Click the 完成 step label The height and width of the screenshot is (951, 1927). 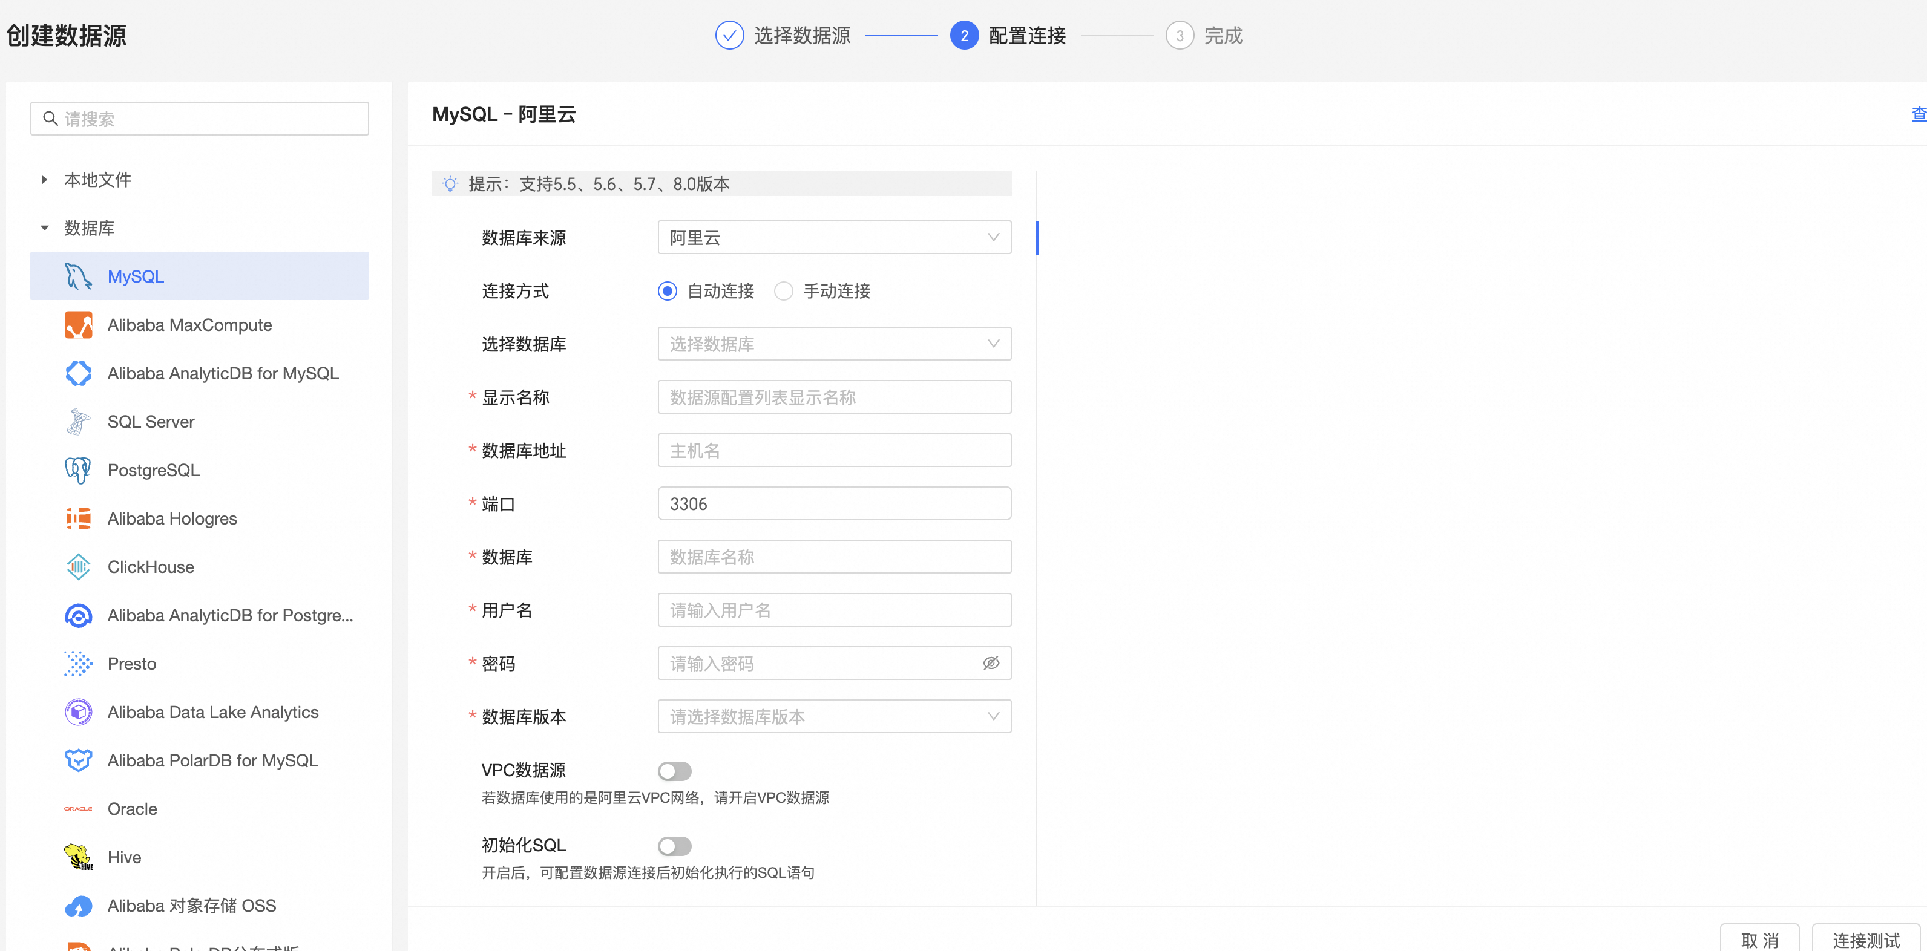pyautogui.click(x=1223, y=35)
